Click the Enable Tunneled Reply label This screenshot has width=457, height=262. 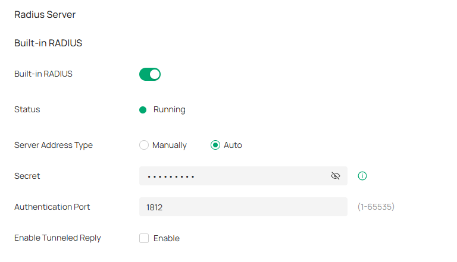pos(58,238)
